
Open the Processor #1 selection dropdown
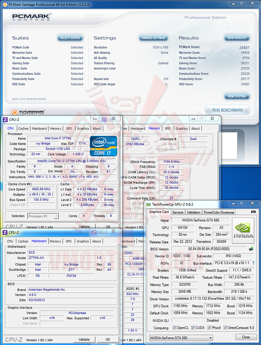point(43,216)
